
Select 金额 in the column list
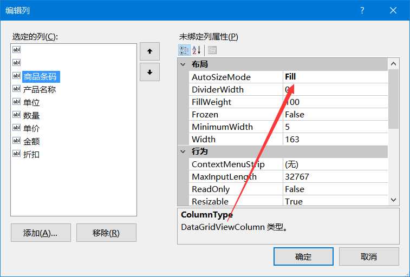31,142
